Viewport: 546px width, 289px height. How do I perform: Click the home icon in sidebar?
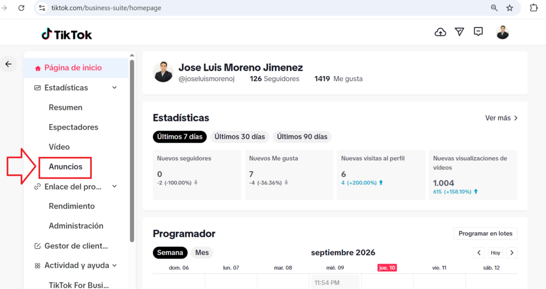[x=38, y=68]
